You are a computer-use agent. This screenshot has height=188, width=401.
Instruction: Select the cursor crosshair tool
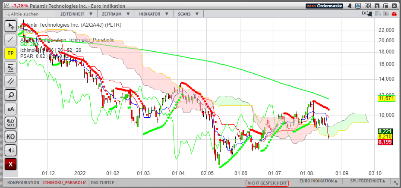(x=11, y=26)
